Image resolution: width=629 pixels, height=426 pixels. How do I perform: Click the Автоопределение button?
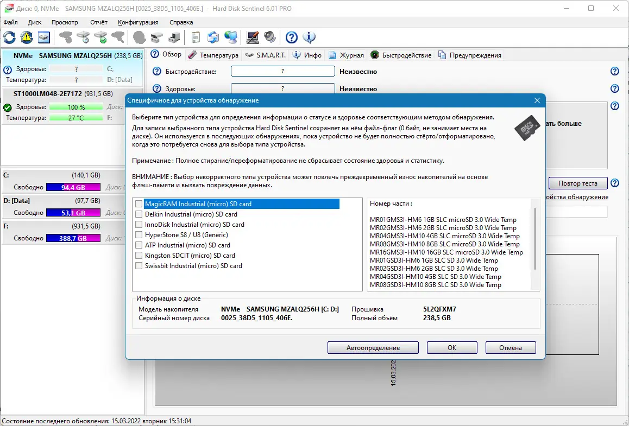click(373, 348)
